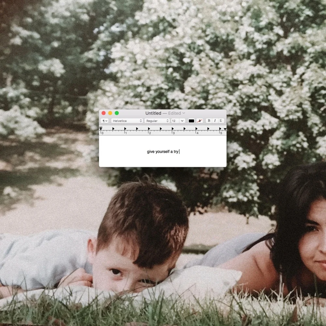
Task: Open the paragraph styles menu
Action: [105, 121]
